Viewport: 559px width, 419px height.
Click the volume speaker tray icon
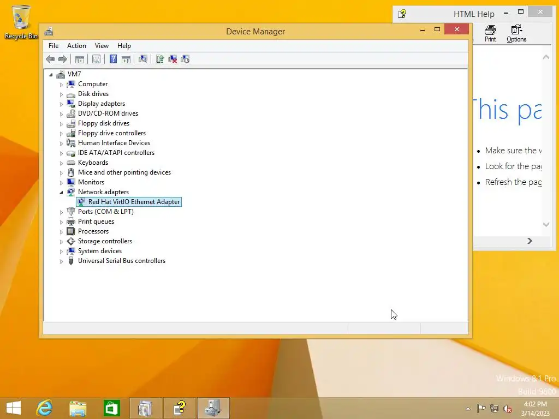[508, 409]
